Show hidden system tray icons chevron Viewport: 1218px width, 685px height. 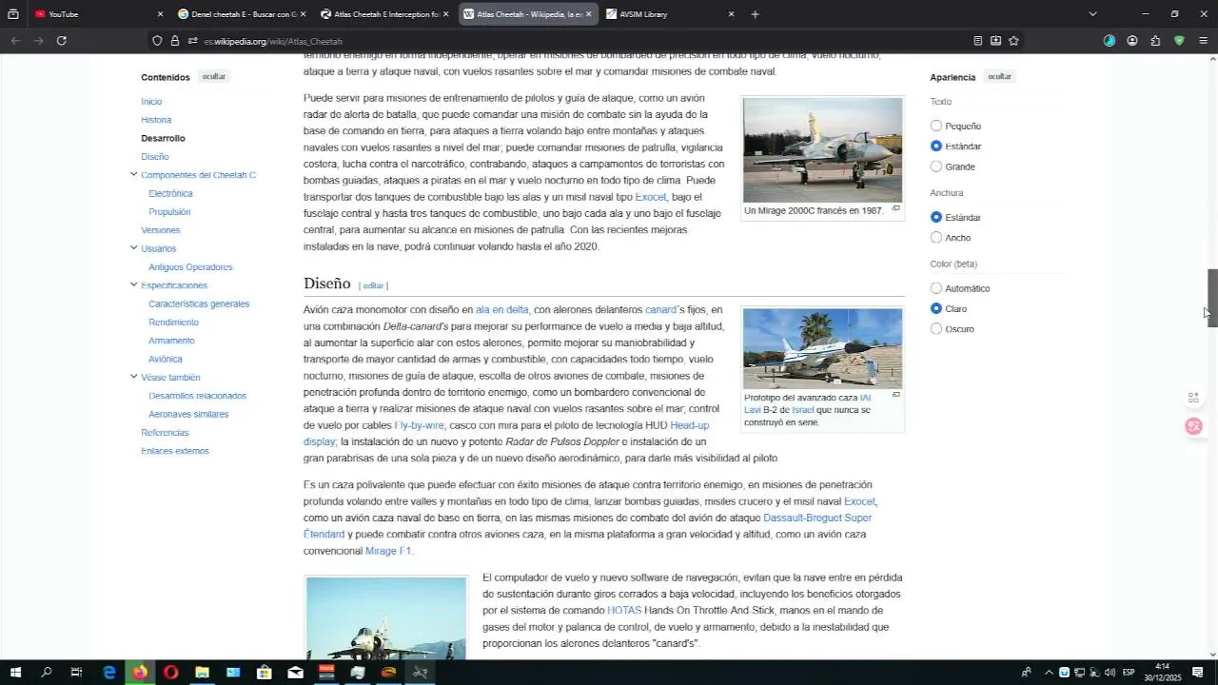(x=1049, y=673)
